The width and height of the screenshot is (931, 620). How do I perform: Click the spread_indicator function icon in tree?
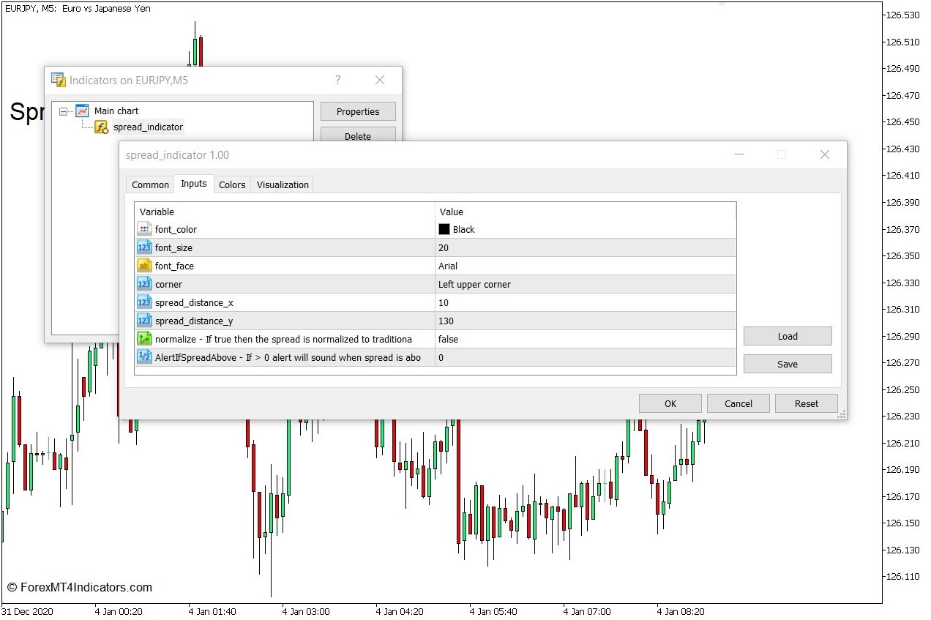point(101,127)
